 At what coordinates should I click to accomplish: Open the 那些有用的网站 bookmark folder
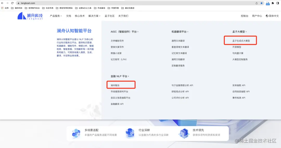pos(64,8)
